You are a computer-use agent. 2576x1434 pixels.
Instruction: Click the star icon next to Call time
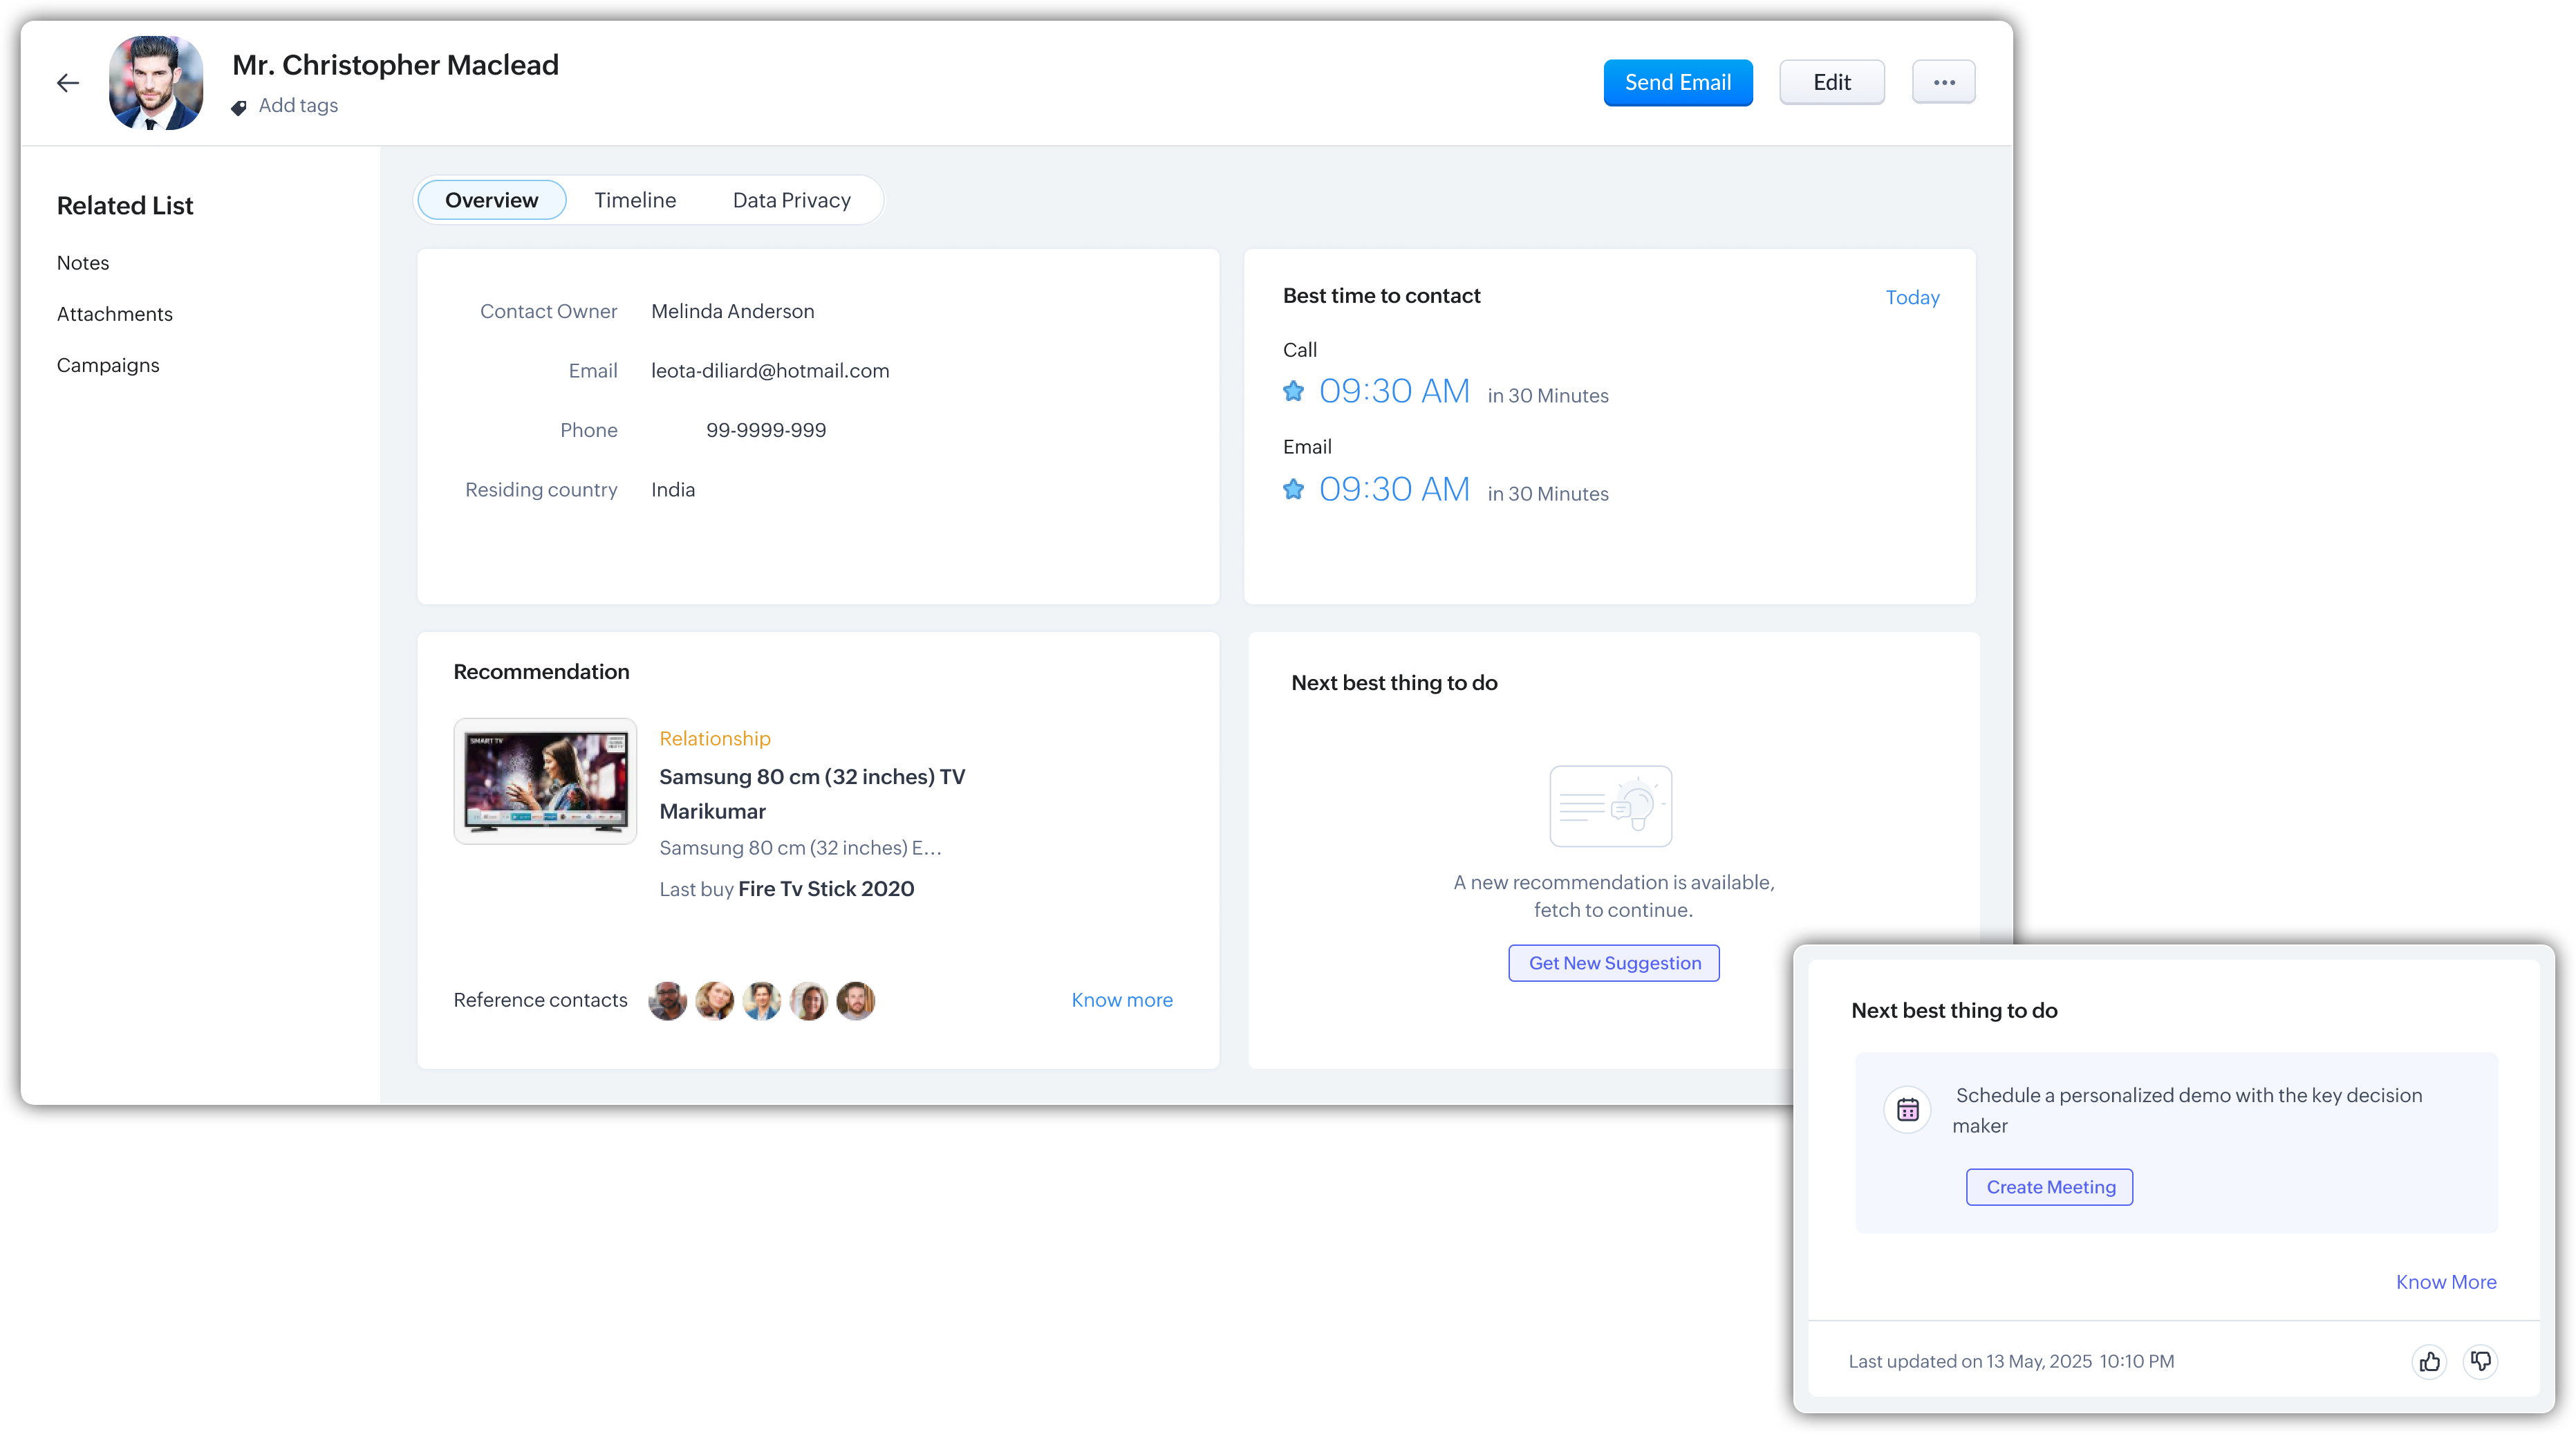coord(1293,391)
